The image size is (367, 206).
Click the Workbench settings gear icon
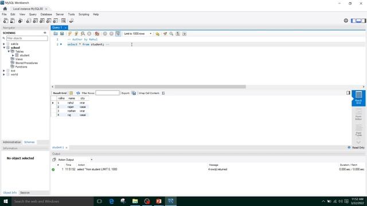[346, 21]
